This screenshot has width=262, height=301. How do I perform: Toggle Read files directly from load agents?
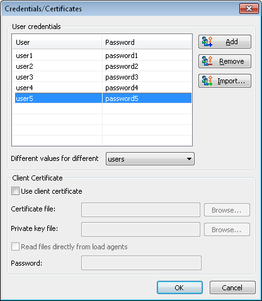15,246
